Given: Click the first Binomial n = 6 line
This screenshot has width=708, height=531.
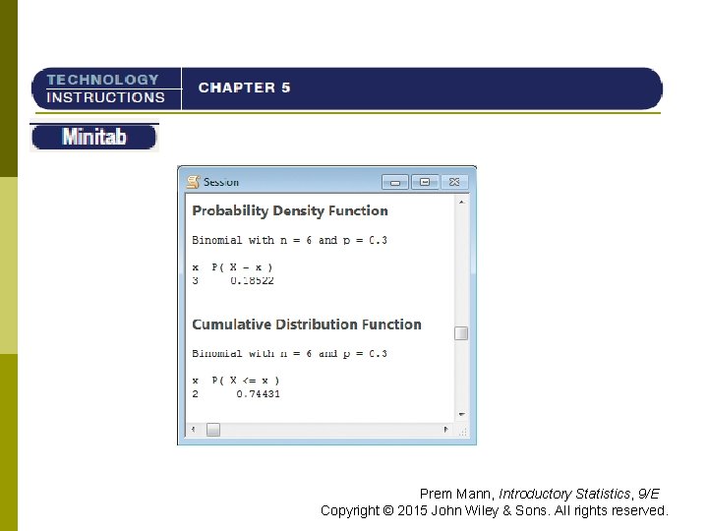Looking at the screenshot, I should (289, 240).
